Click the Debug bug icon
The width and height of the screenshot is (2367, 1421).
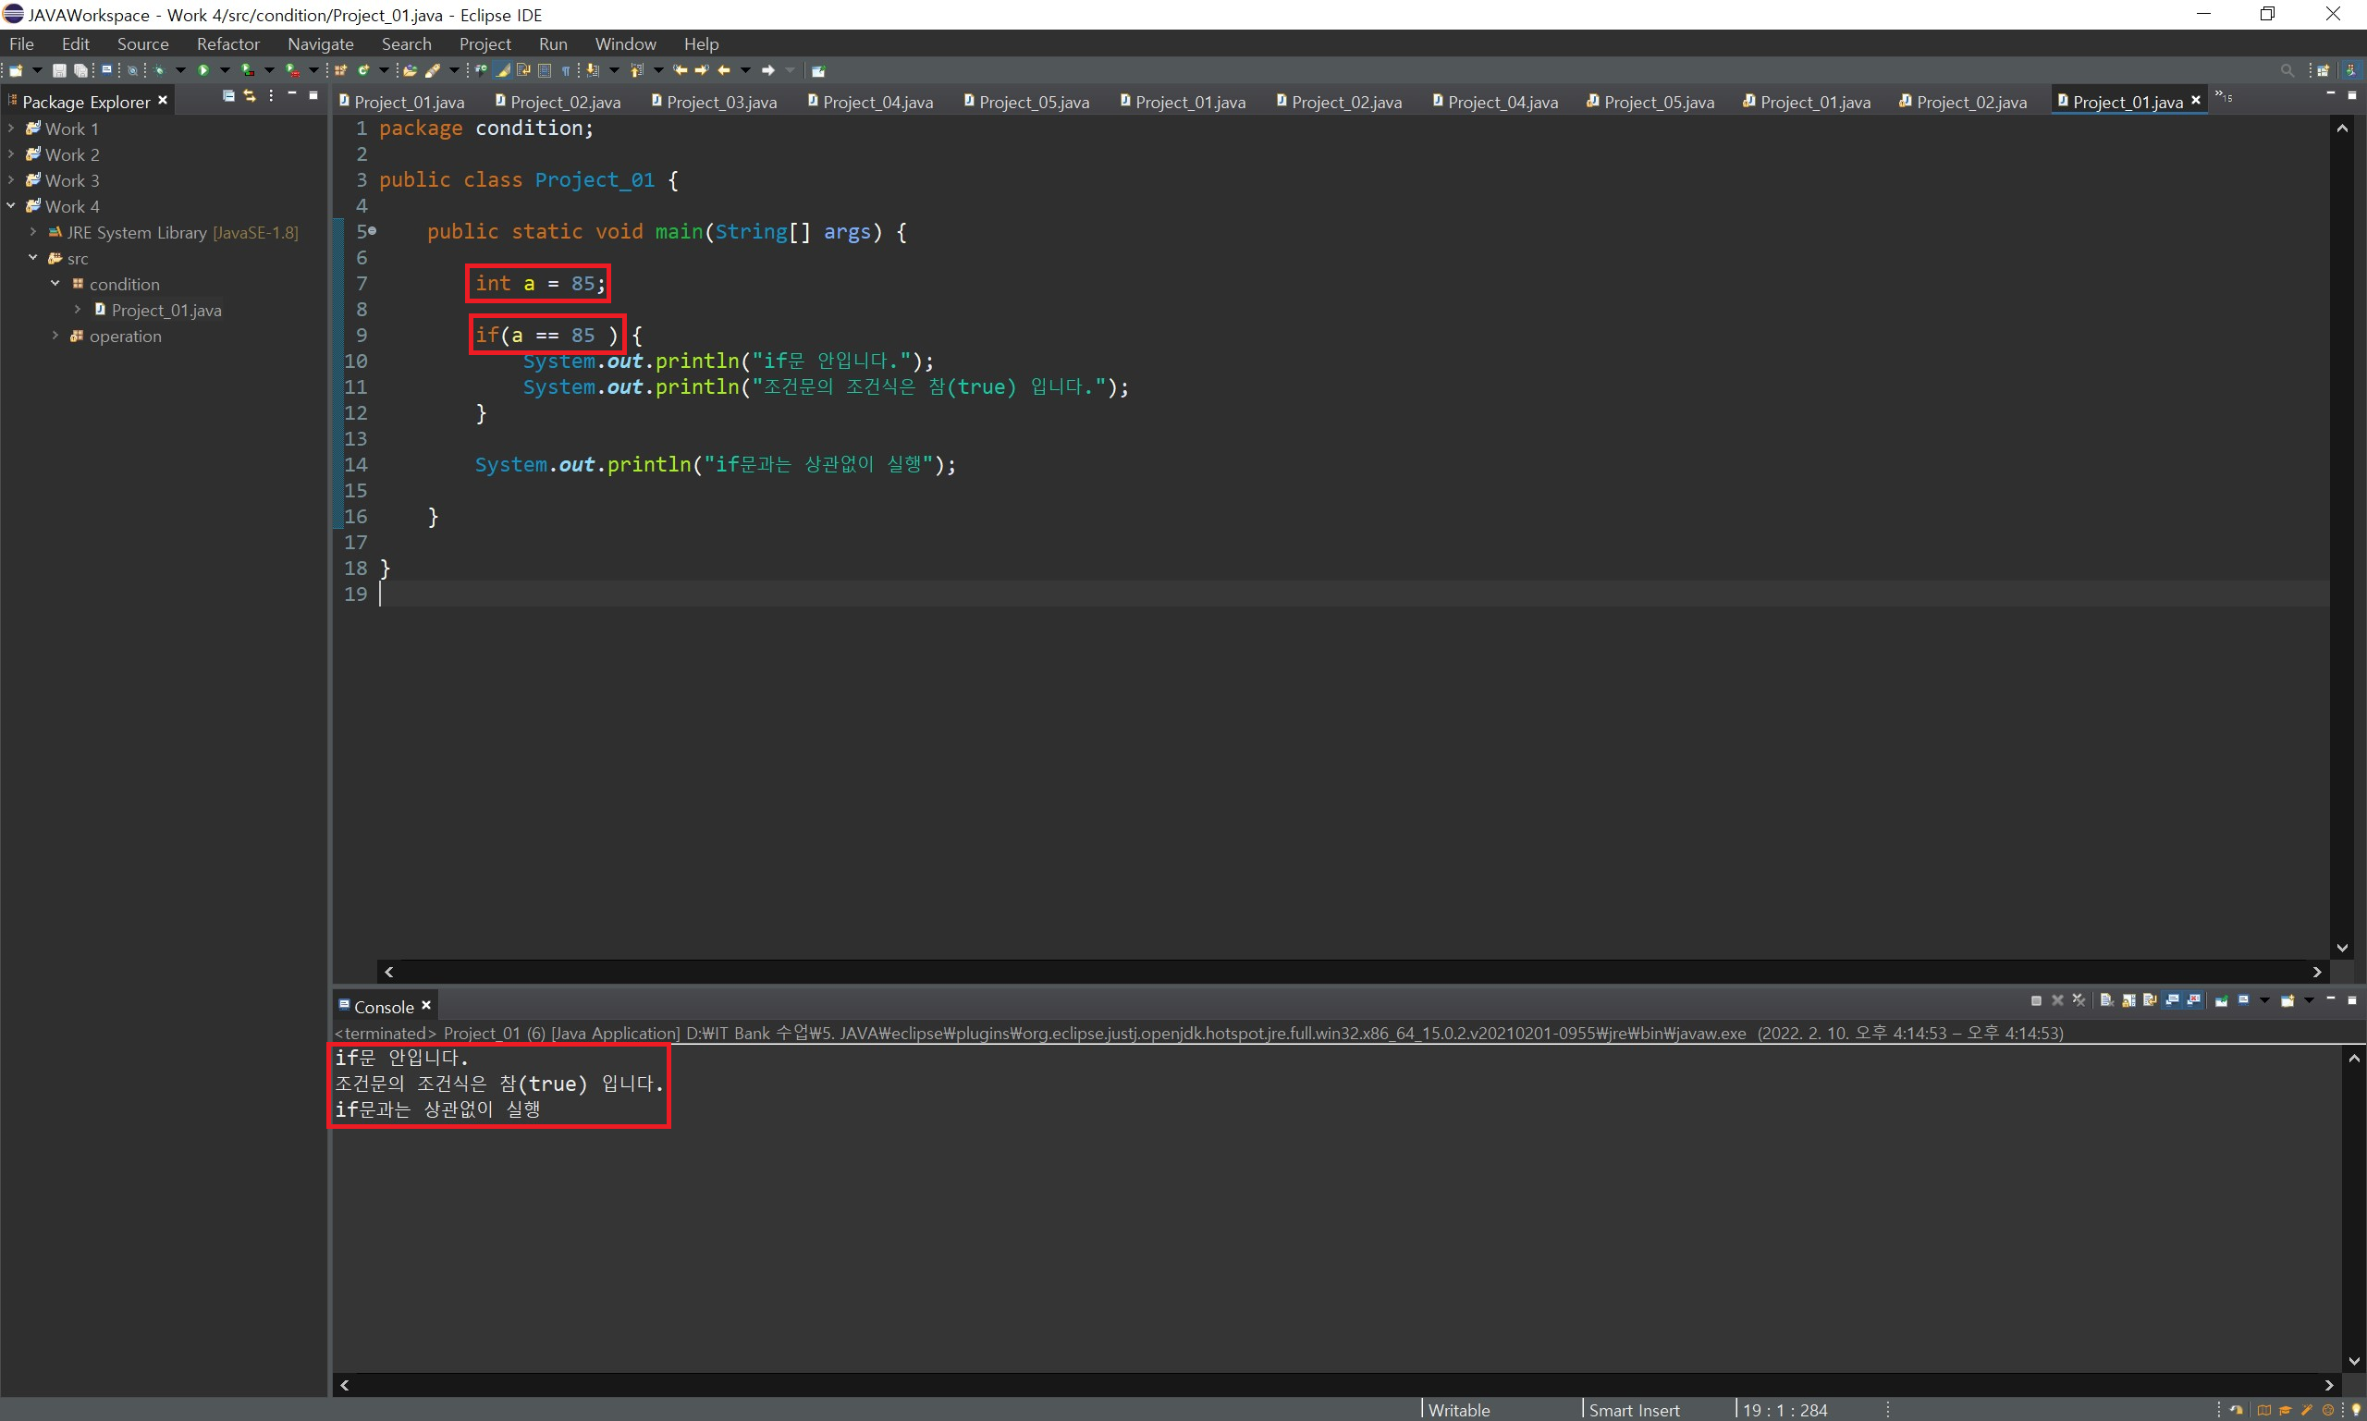tap(159, 70)
